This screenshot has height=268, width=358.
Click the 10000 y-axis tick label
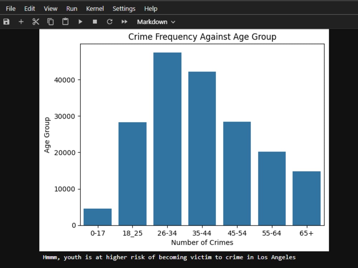click(64, 189)
